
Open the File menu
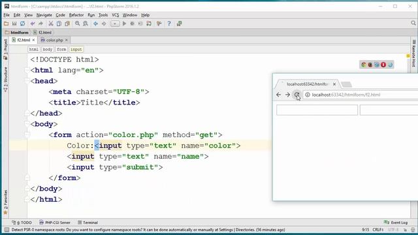(7, 15)
